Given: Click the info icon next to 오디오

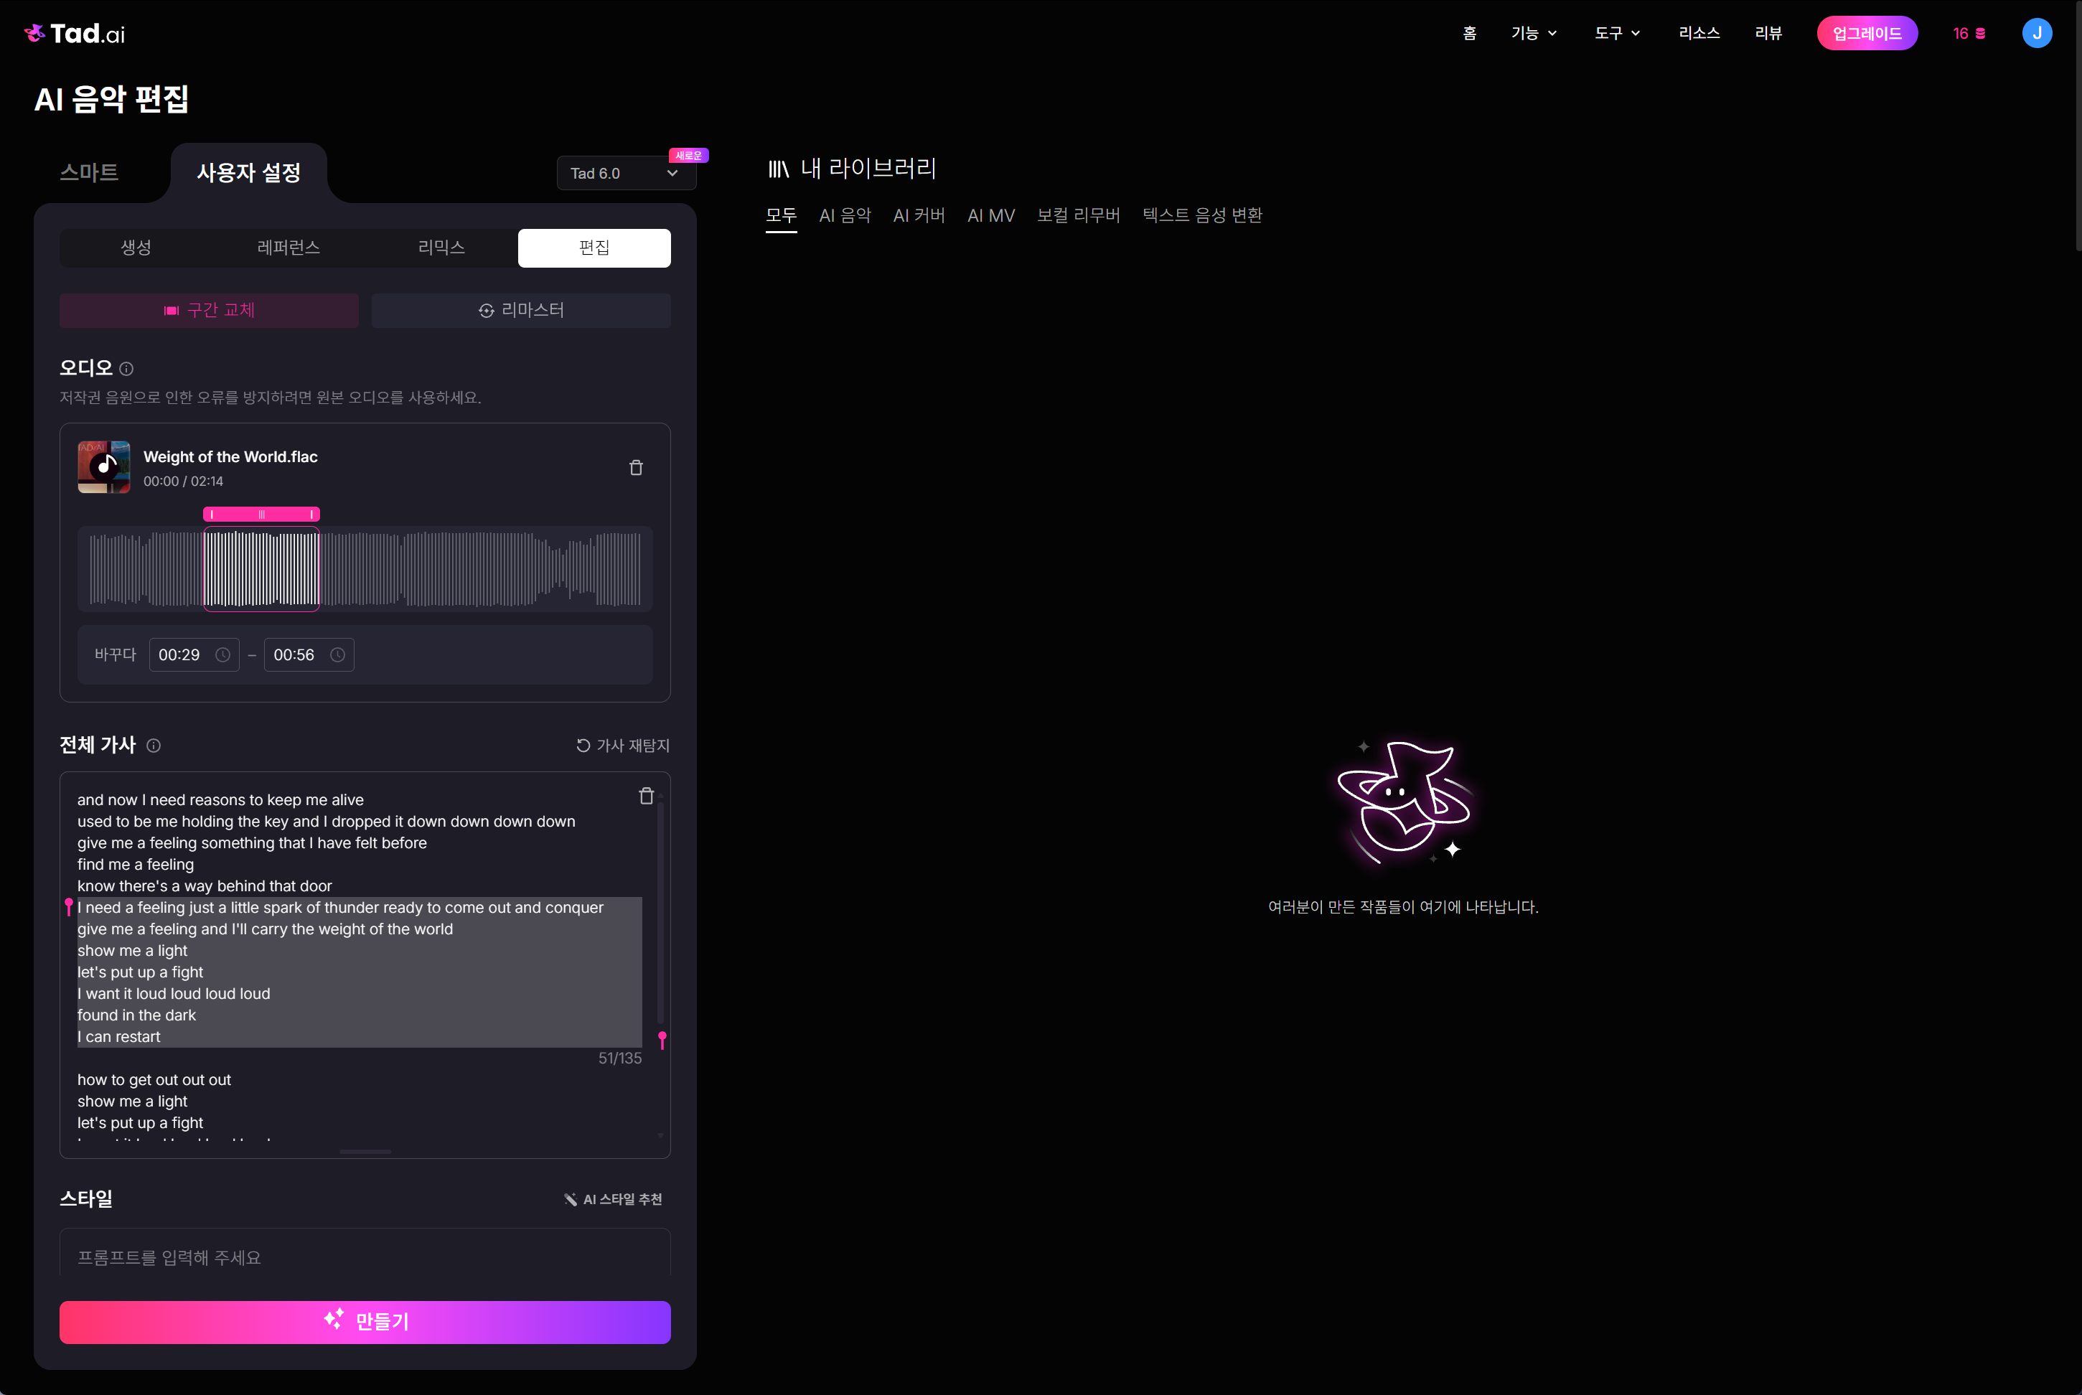Looking at the screenshot, I should coord(126,368).
